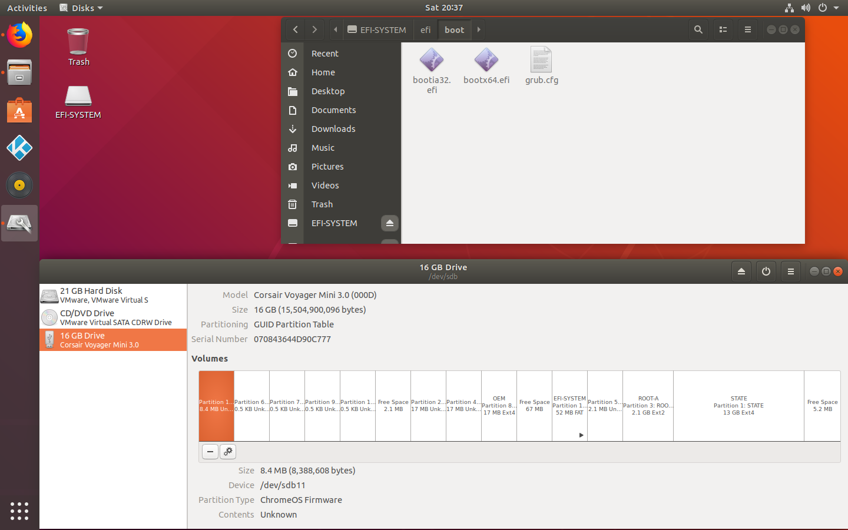Open the Files app in the dock
The image size is (848, 530).
pos(19,73)
